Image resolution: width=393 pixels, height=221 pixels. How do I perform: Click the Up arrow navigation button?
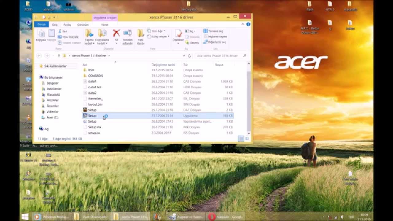tap(59, 56)
